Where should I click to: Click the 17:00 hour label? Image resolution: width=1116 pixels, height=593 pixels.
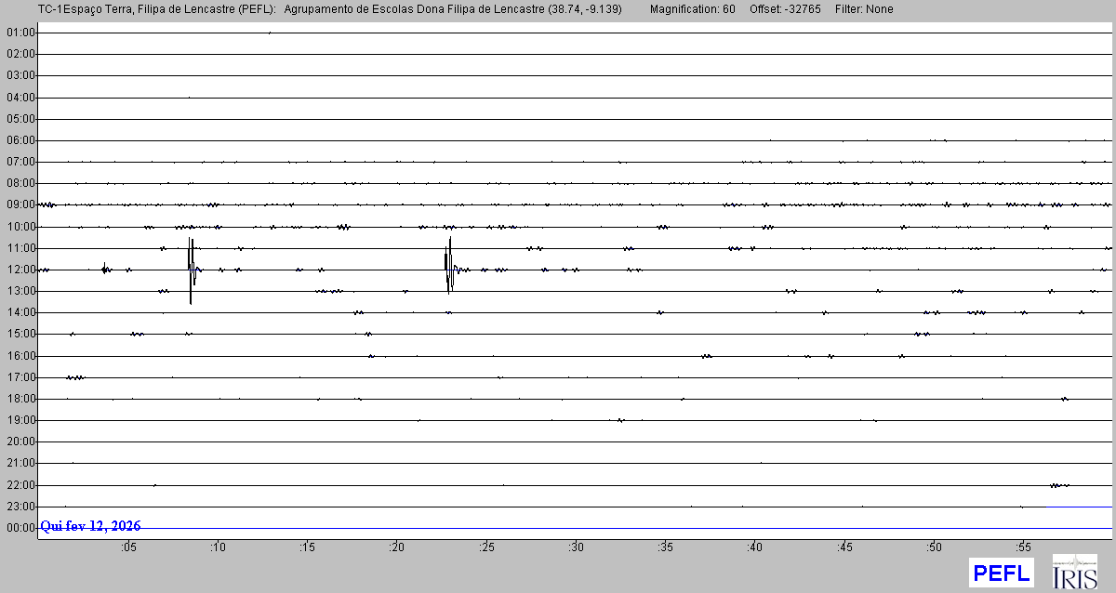click(x=20, y=377)
